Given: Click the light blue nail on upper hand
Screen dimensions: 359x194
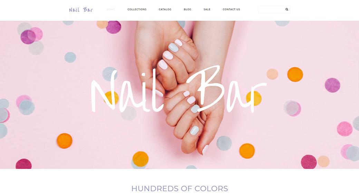Looking at the screenshot, I should click(x=173, y=48).
